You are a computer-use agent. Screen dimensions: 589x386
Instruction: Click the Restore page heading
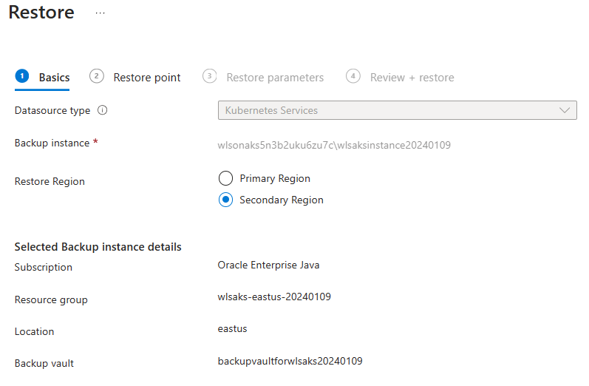(x=41, y=13)
